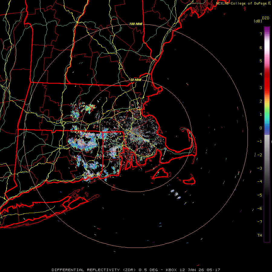
Task: Click the 100 NMI range ring label
Action: (136, 24)
